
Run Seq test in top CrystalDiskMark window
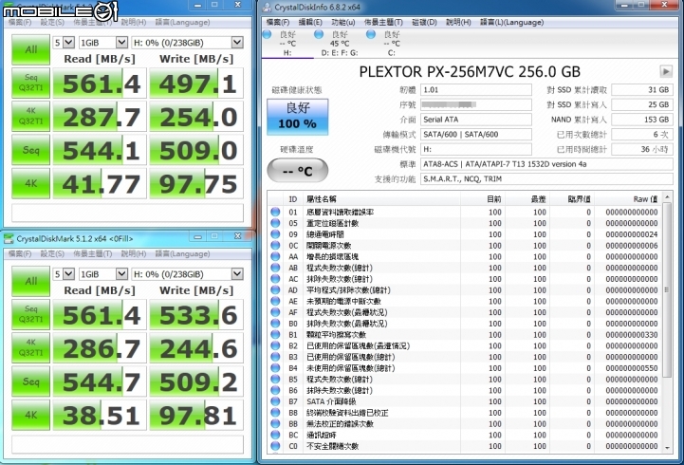click(30, 150)
